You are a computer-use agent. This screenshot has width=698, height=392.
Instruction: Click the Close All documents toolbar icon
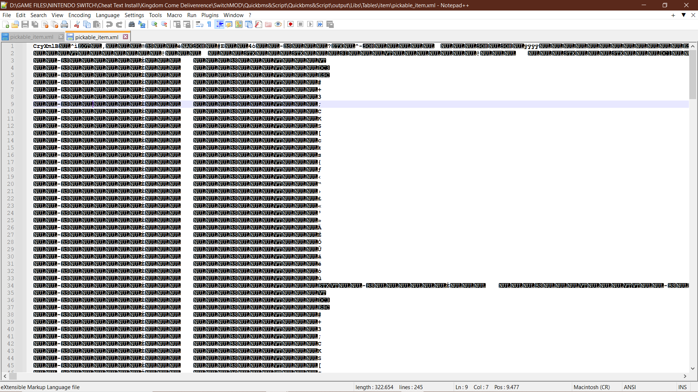(x=55, y=24)
